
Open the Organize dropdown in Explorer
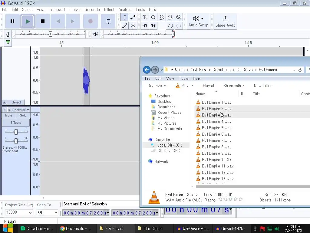157,86
